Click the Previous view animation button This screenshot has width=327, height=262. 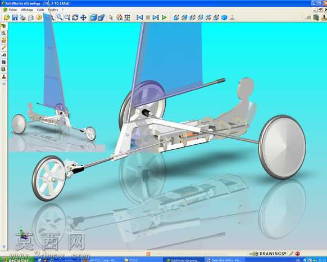140,17
